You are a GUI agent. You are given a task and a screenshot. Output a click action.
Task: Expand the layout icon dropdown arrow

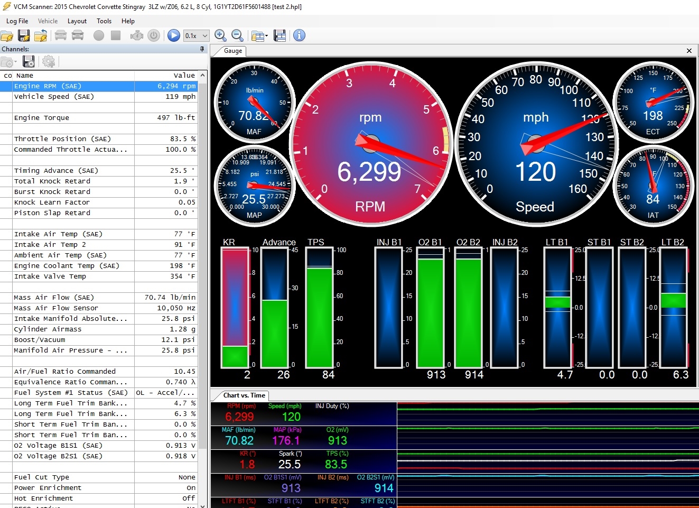(x=266, y=36)
